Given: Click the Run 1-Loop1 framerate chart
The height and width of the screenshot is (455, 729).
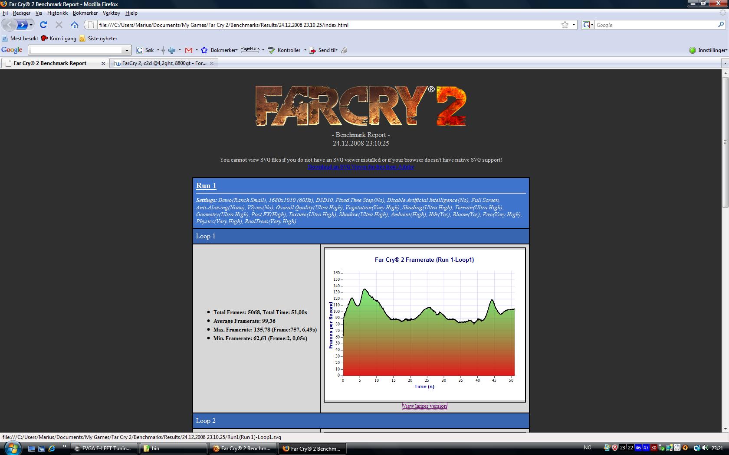Looking at the screenshot, I should [x=424, y=325].
